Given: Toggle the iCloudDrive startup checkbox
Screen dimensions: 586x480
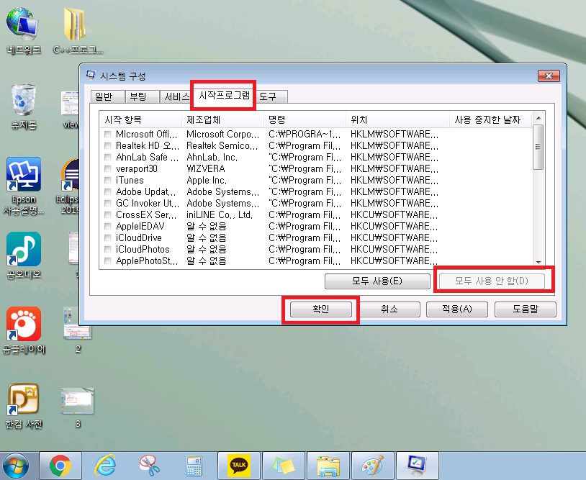Looking at the screenshot, I should [108, 238].
